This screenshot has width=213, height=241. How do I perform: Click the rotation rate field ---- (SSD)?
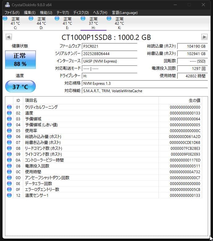tap(192, 61)
